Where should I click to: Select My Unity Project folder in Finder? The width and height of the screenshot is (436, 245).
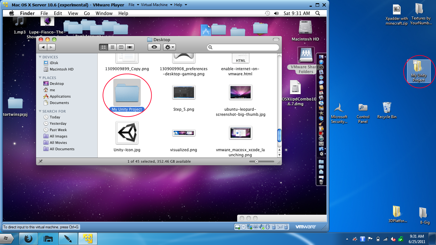pos(127,93)
